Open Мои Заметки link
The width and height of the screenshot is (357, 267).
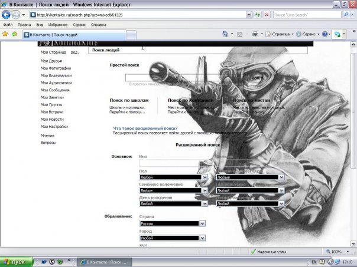[52, 97]
